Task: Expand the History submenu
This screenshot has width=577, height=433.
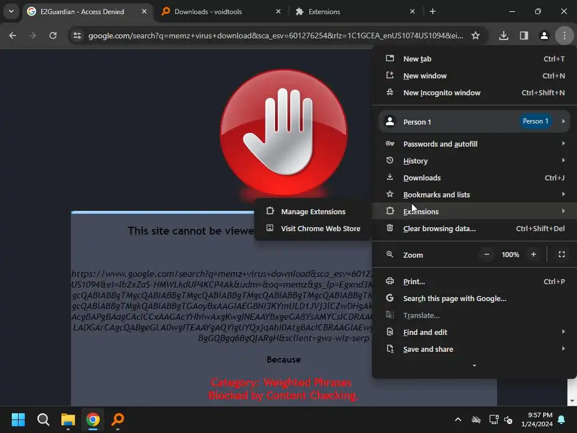Action: [x=474, y=161]
